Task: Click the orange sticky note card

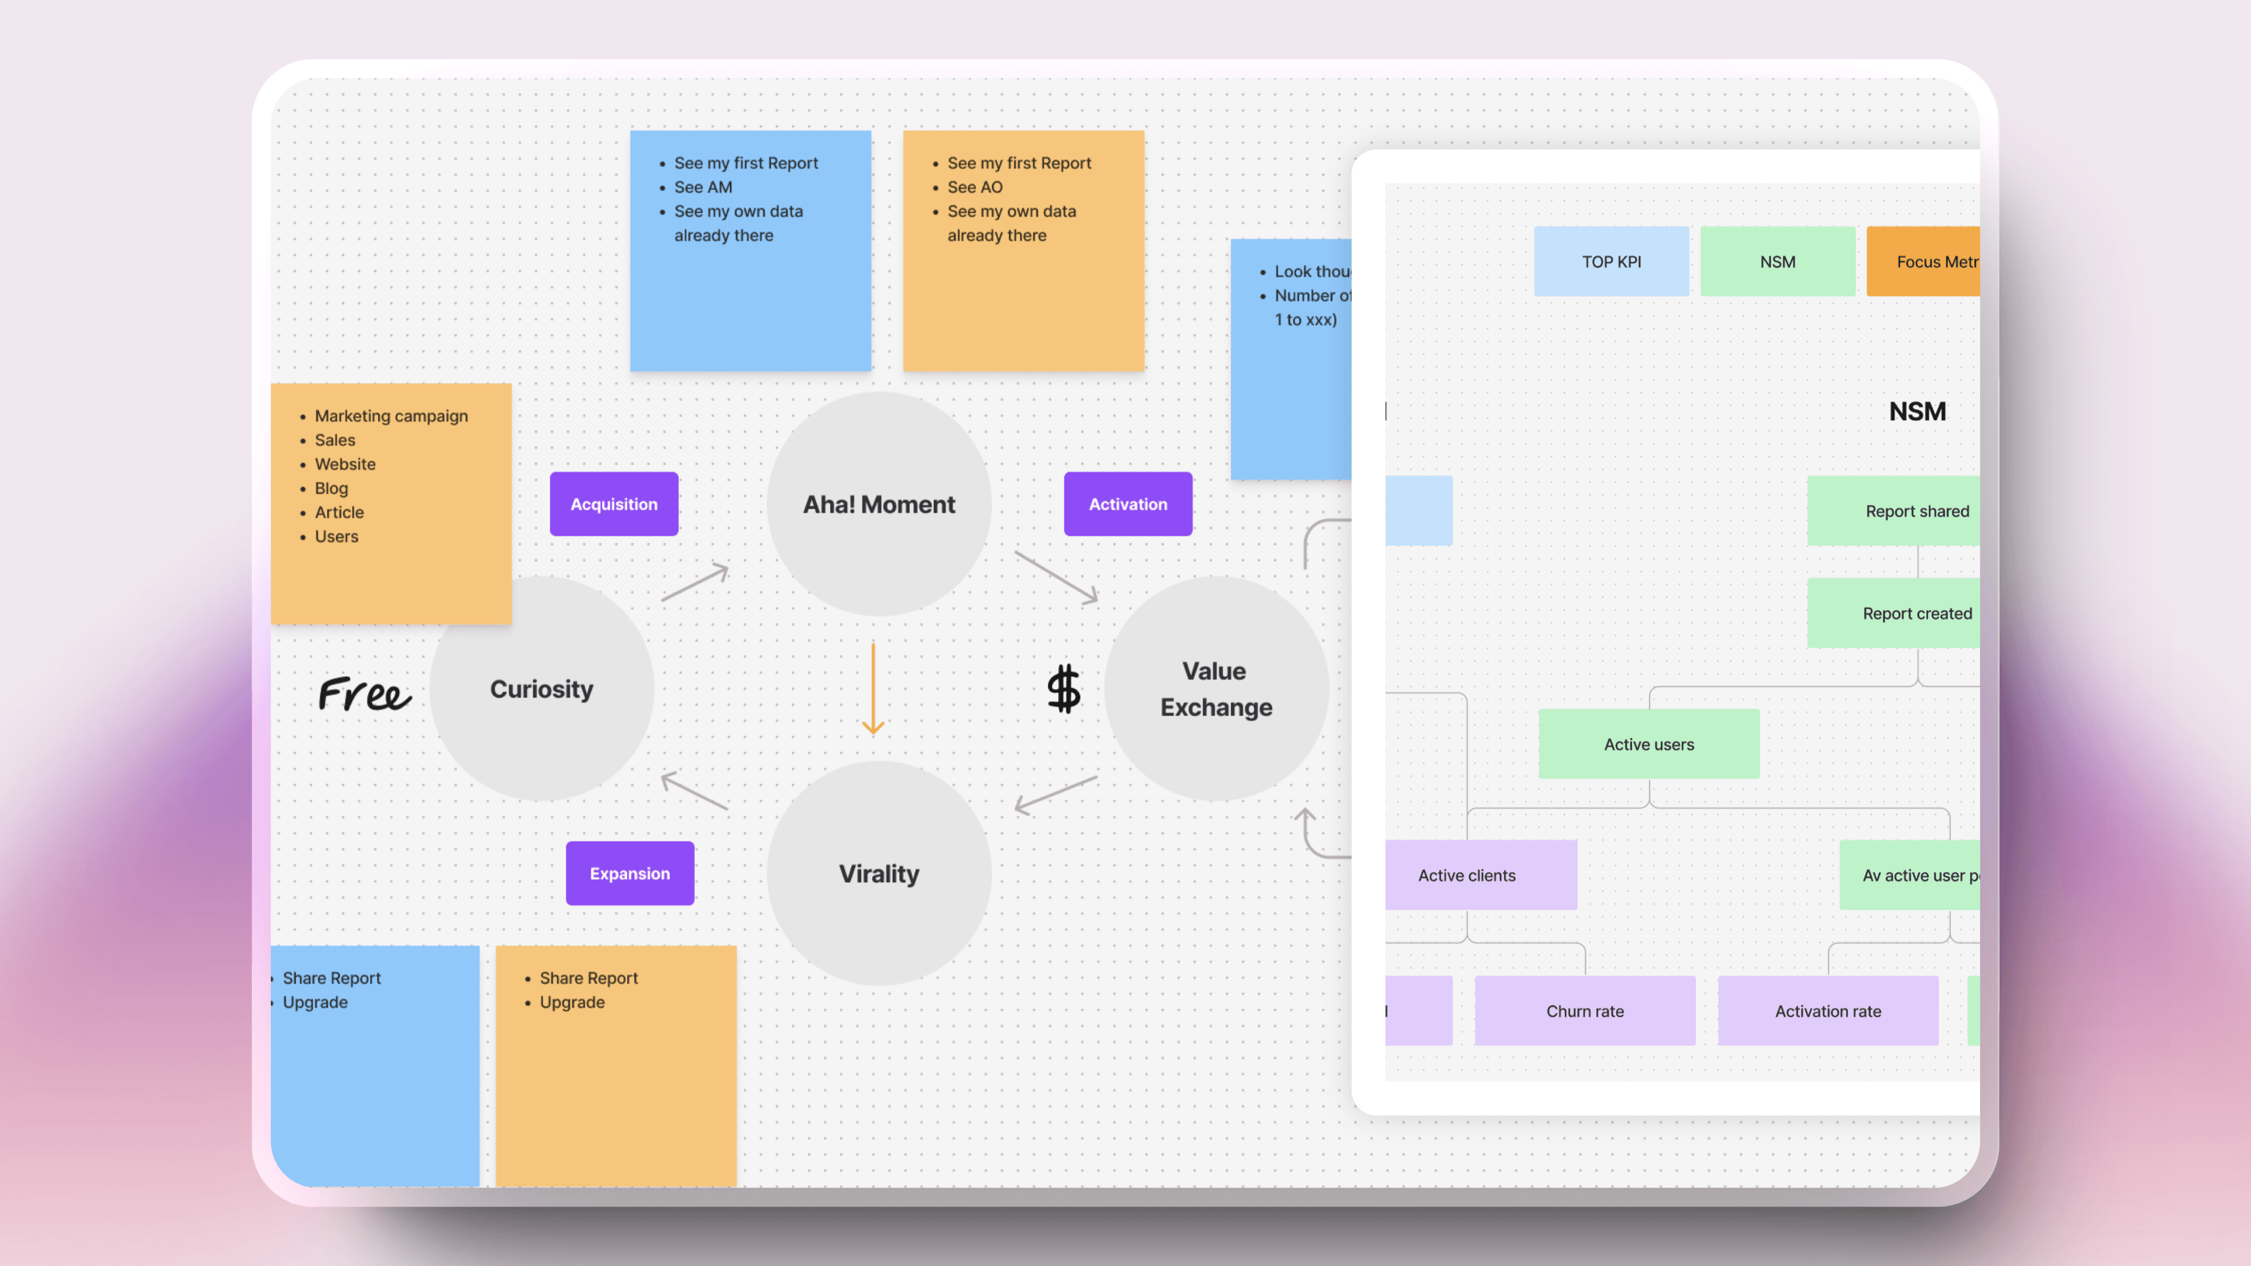Action: (x=1021, y=247)
